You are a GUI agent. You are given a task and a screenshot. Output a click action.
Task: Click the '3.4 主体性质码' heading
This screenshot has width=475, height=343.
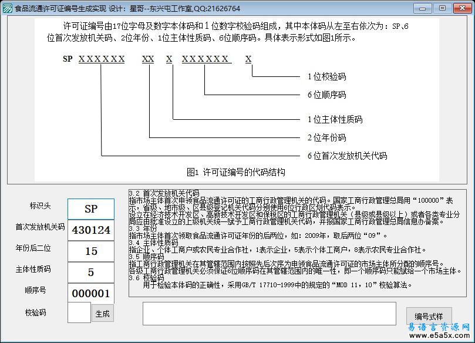coord(154,243)
